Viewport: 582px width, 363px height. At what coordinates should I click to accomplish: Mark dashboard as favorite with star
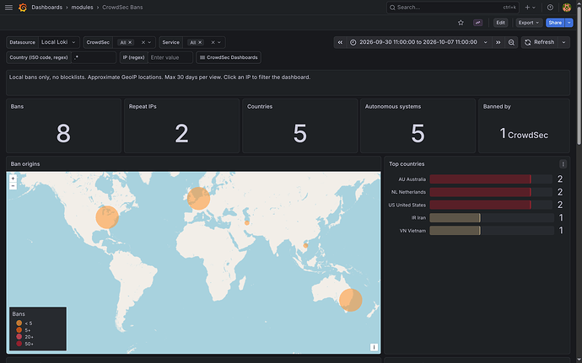[x=461, y=23]
